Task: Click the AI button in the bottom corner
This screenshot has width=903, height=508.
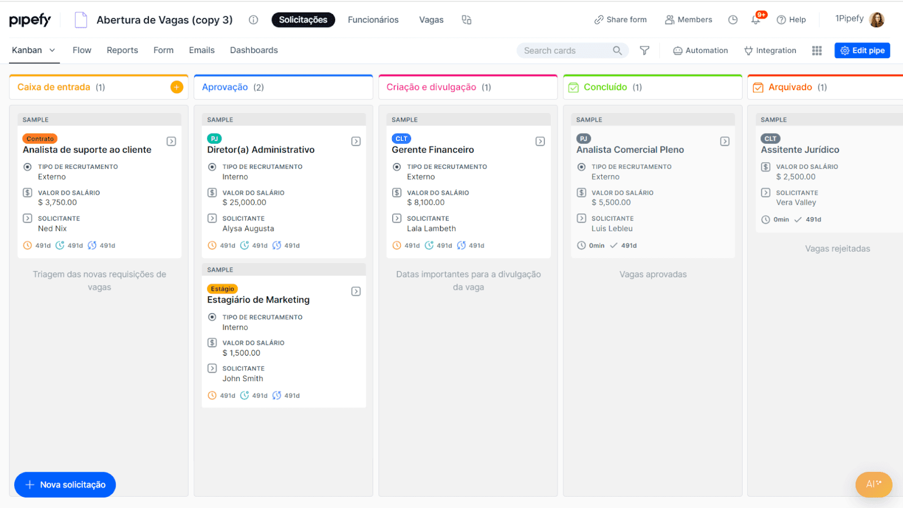Action: point(873,484)
